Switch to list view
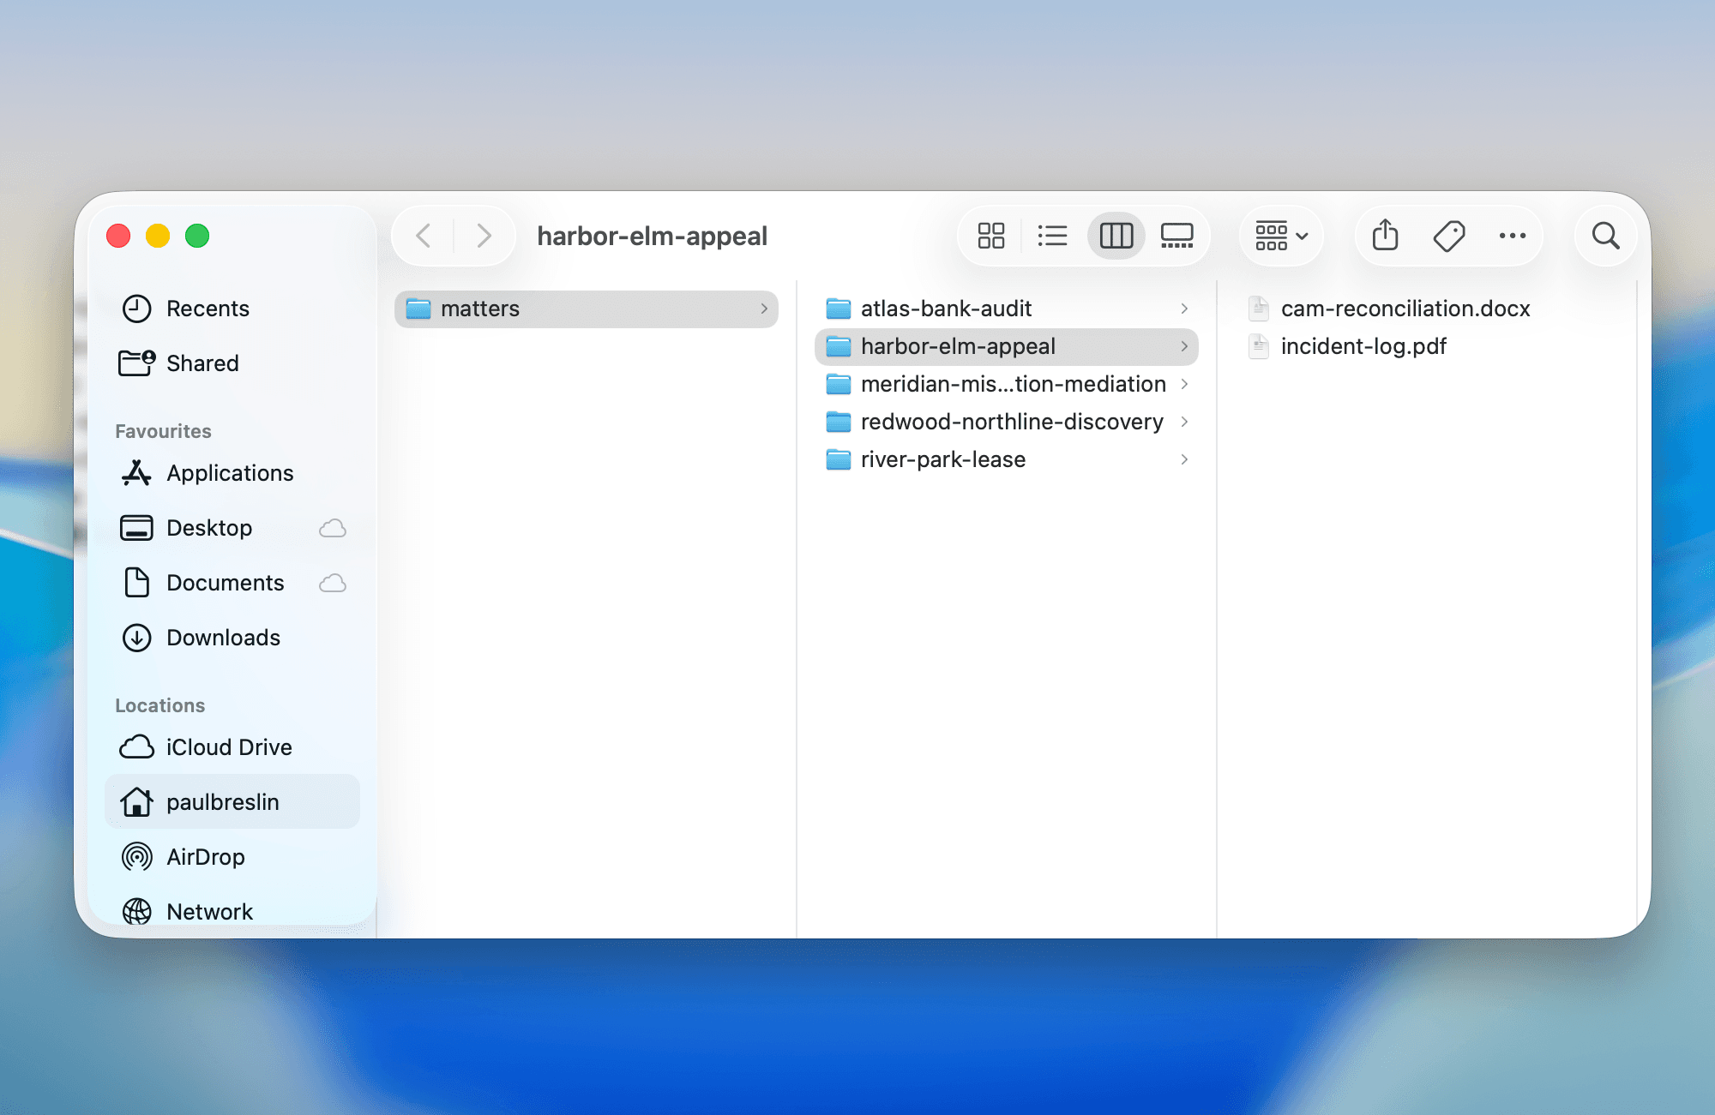Viewport: 1715px width, 1115px height. pos(1052,236)
